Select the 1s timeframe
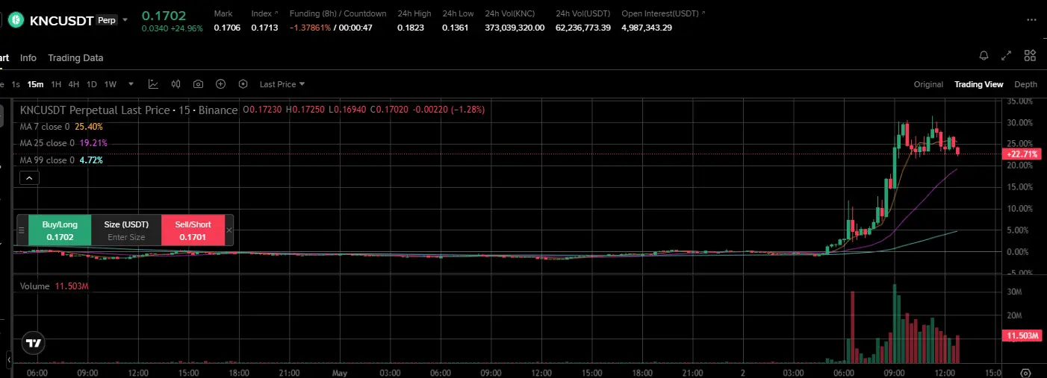The image size is (1047, 378). tap(16, 84)
